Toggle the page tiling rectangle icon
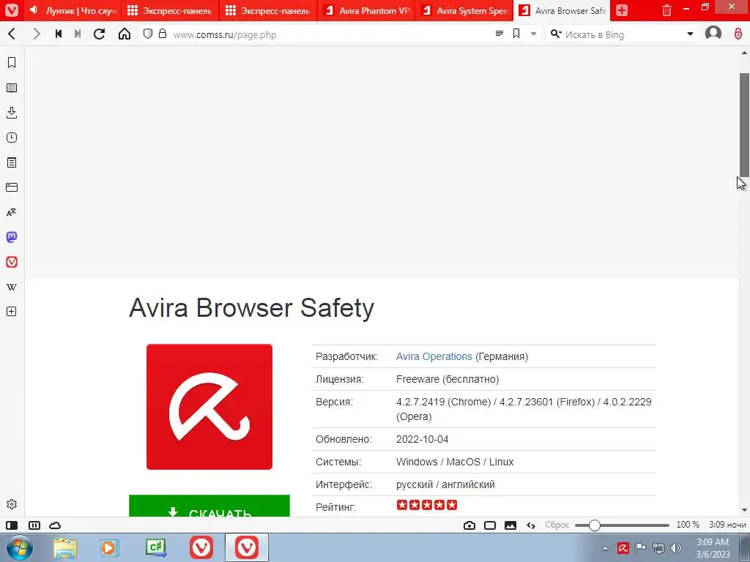 pyautogui.click(x=490, y=525)
